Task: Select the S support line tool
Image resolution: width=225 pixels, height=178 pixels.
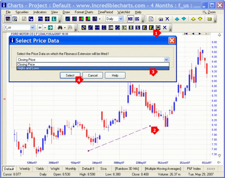Action: point(138,27)
